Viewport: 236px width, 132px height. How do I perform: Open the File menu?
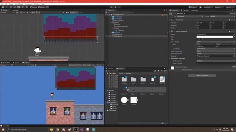point(2,4)
